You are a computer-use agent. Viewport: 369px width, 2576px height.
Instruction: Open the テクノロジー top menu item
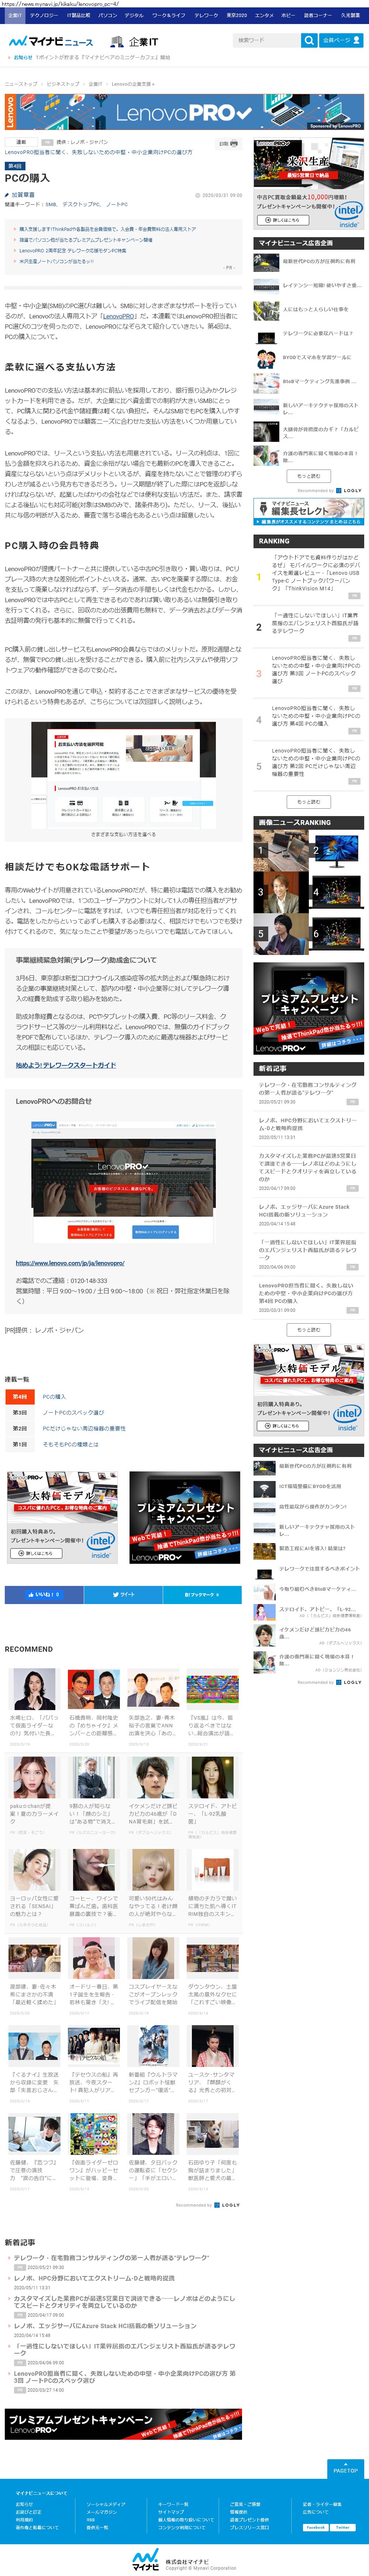[43, 16]
